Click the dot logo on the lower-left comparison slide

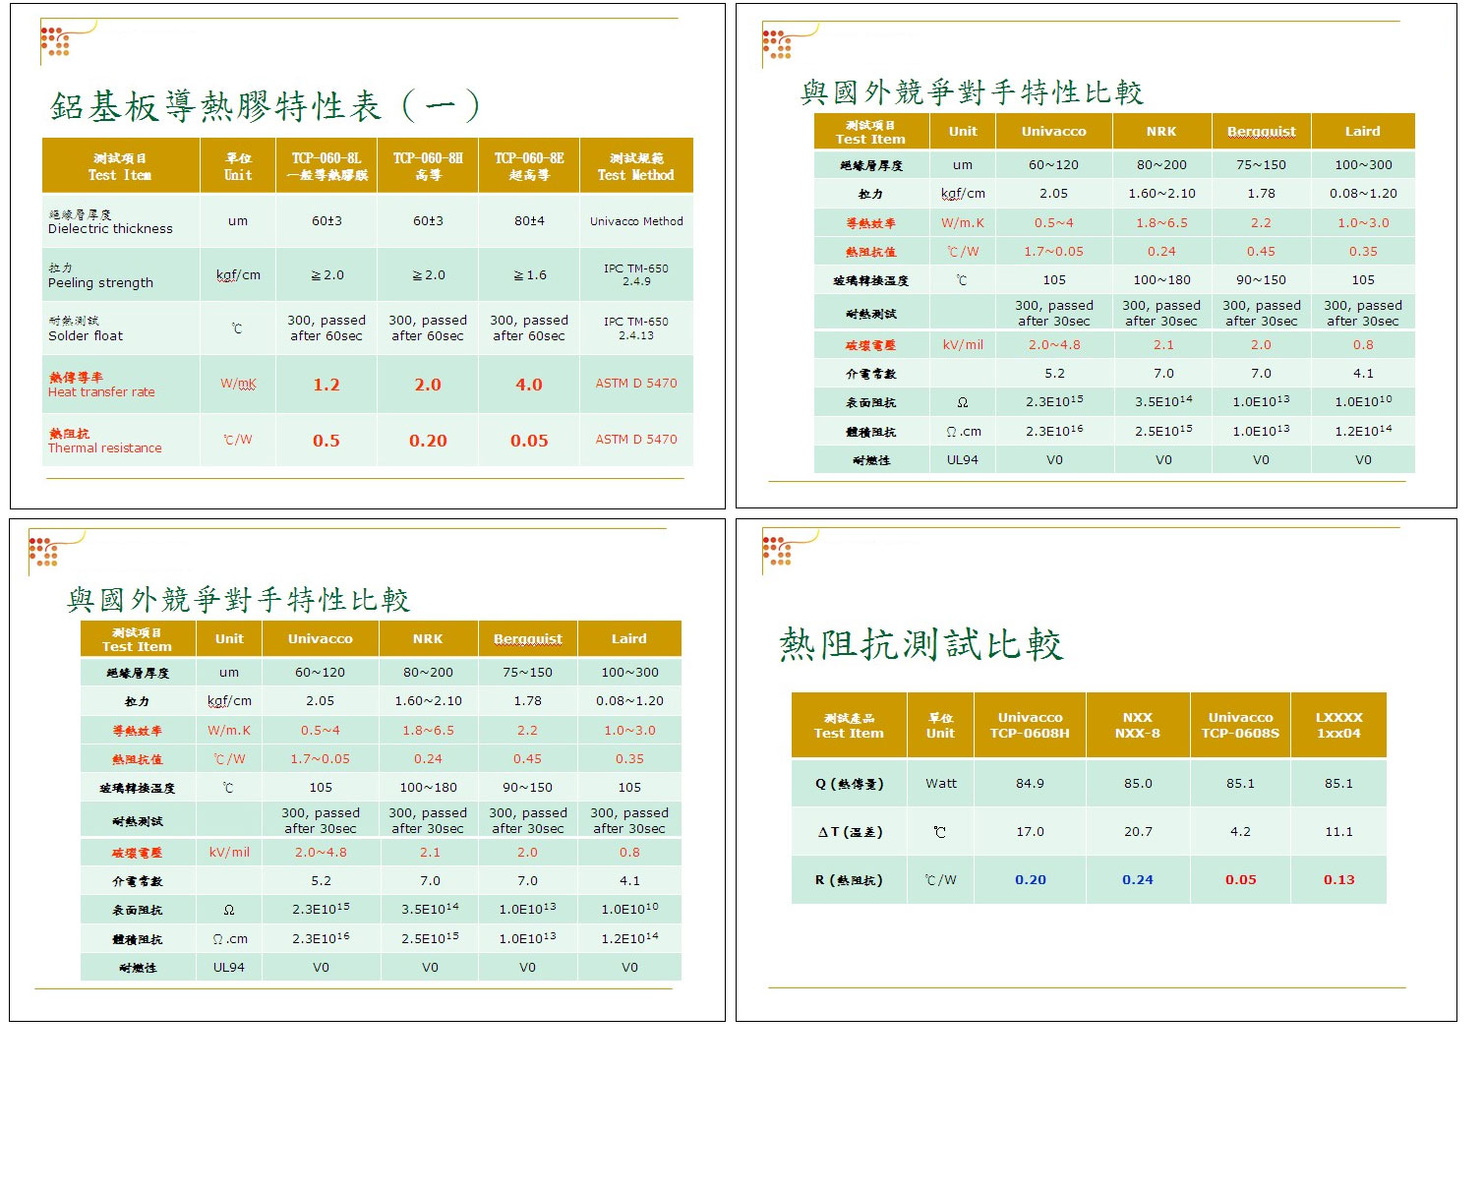tap(44, 551)
